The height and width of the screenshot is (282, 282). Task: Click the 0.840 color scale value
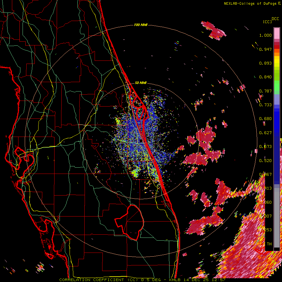coord(265,77)
